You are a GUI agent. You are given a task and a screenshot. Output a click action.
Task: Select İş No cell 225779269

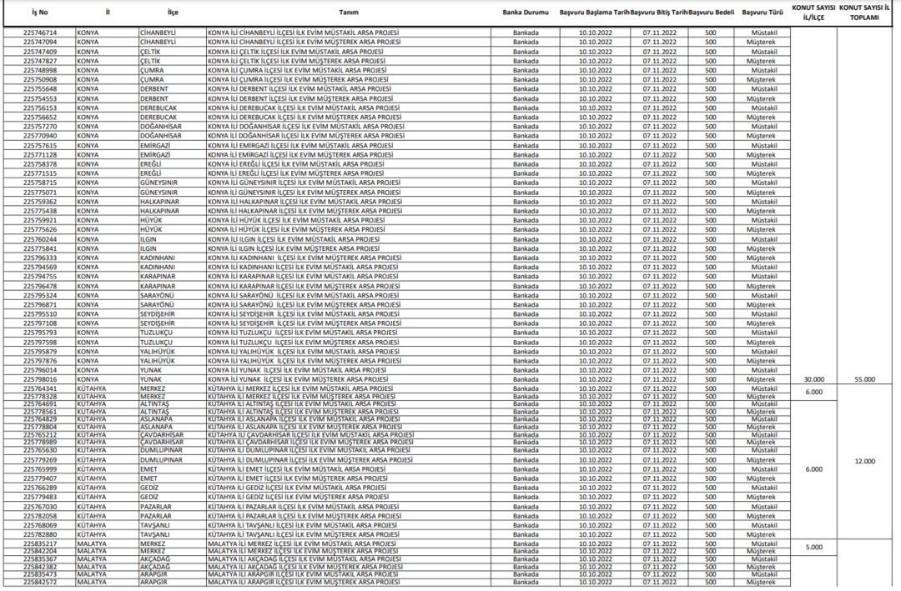click(40, 460)
